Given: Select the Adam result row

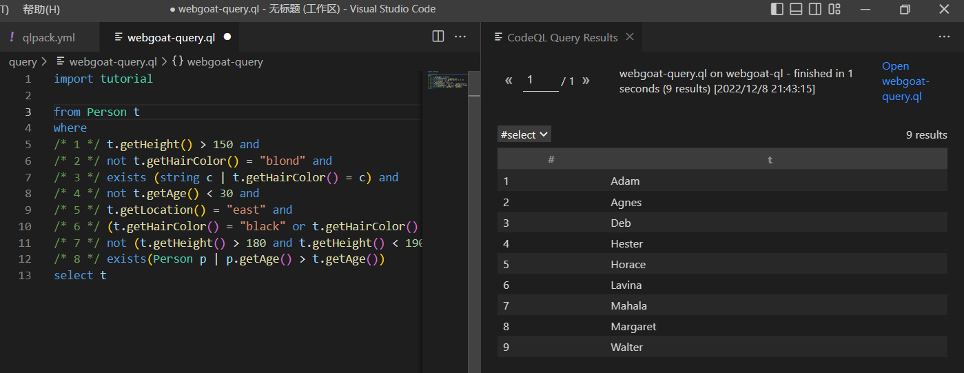Looking at the screenshot, I should (x=722, y=181).
